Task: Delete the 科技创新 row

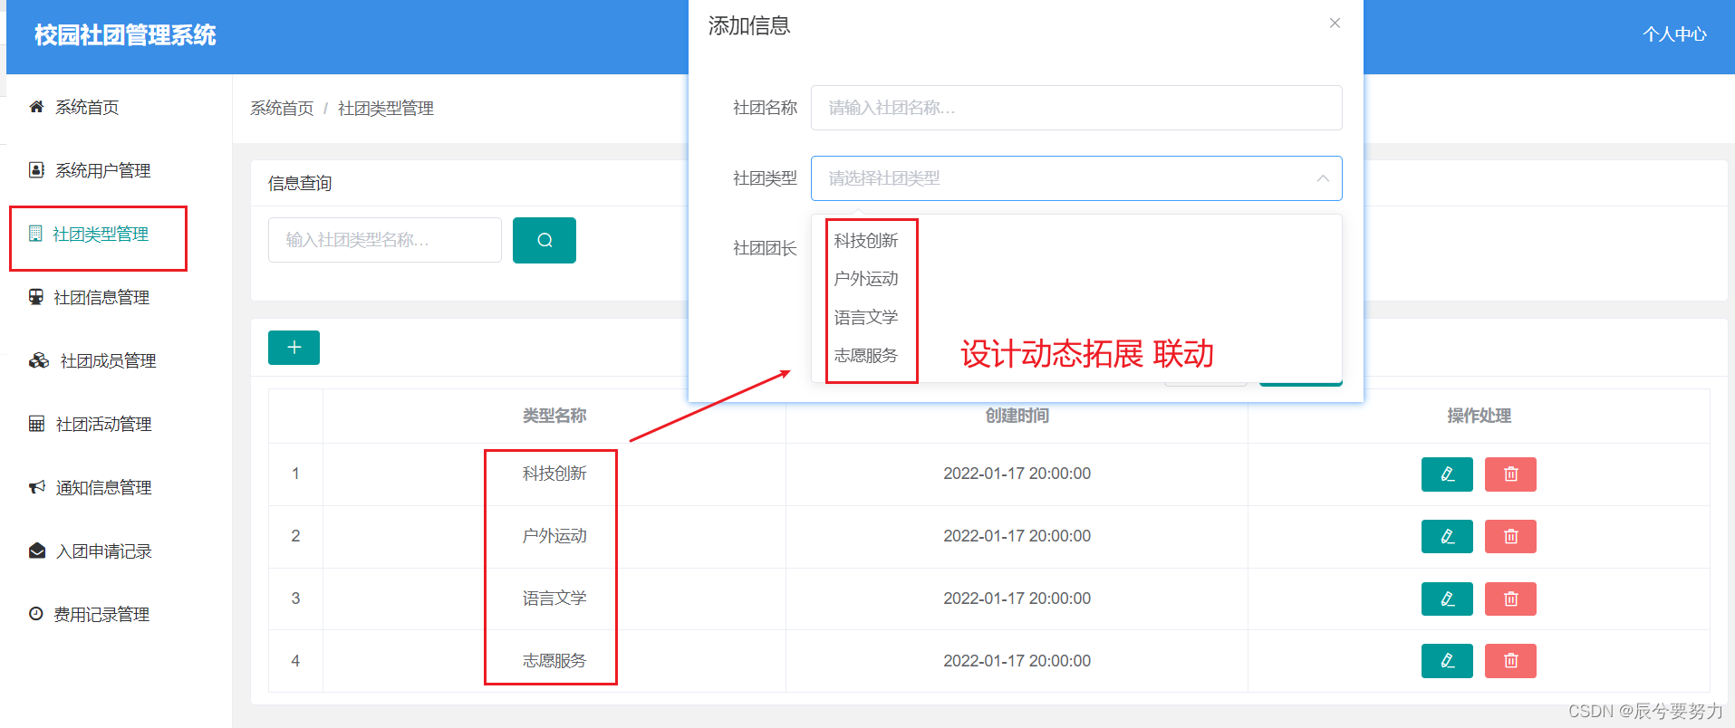Action: click(x=1510, y=474)
